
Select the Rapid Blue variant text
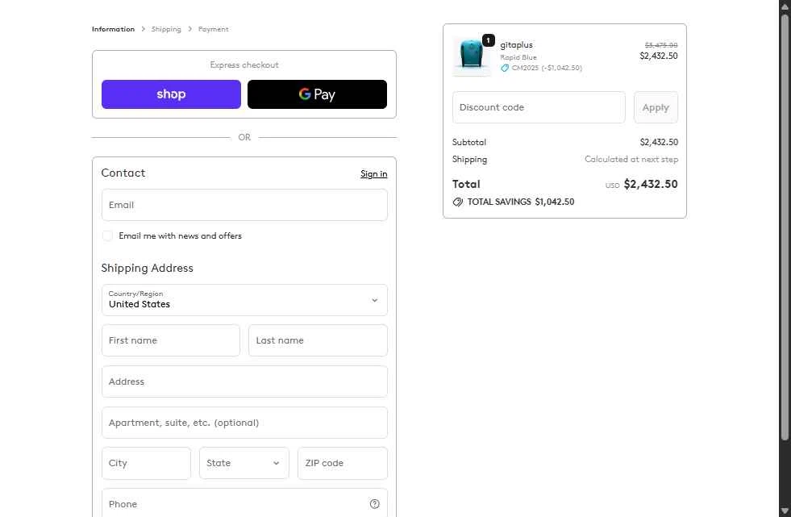[518, 57]
